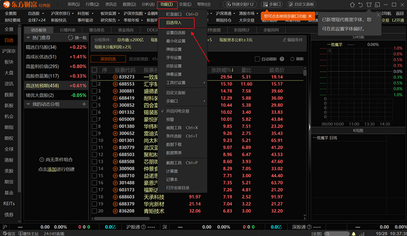
Task: Add stock 301488 via its plus icon
Action: click(x=115, y=183)
